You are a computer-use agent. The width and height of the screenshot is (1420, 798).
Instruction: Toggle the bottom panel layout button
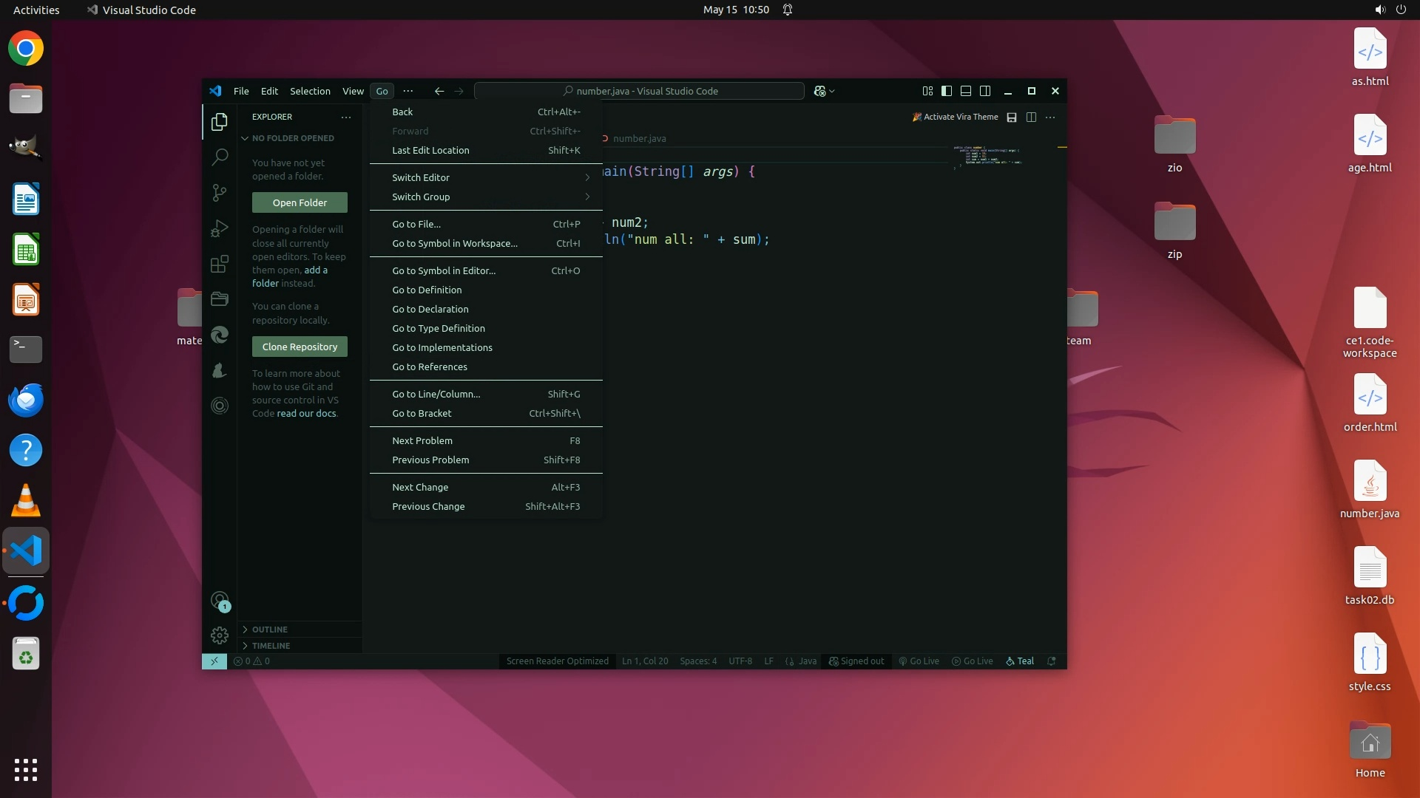[x=966, y=91]
